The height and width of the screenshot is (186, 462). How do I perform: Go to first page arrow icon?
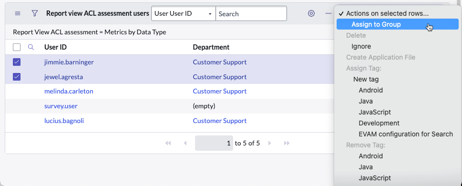pyautogui.click(x=168, y=143)
